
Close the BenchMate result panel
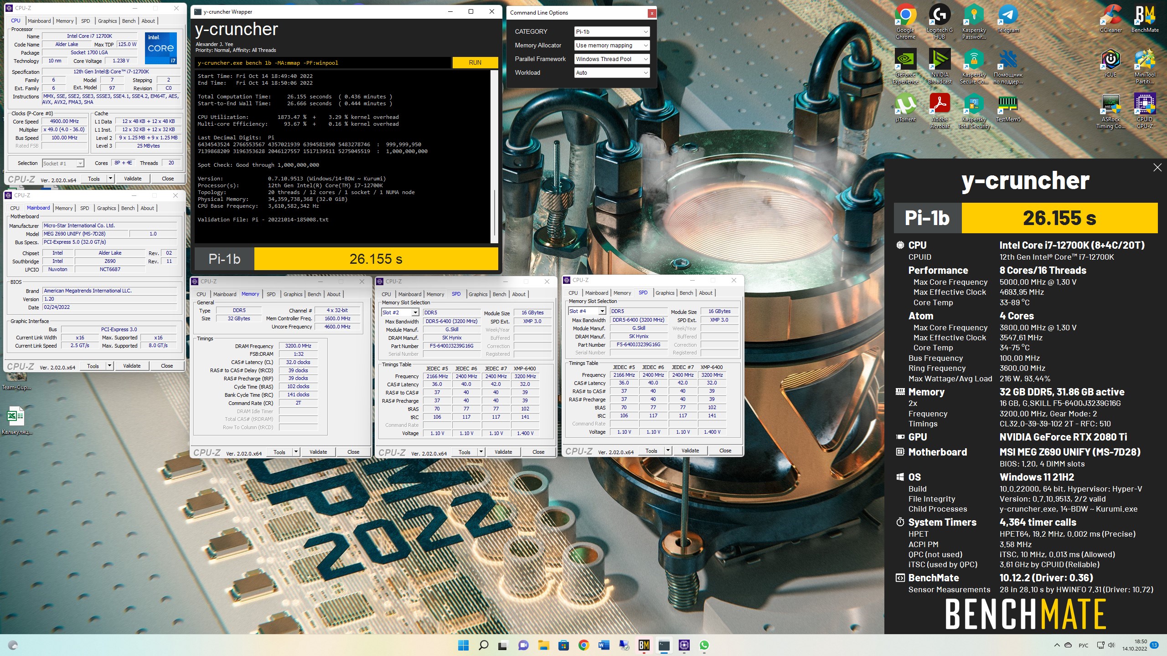[x=1157, y=168]
